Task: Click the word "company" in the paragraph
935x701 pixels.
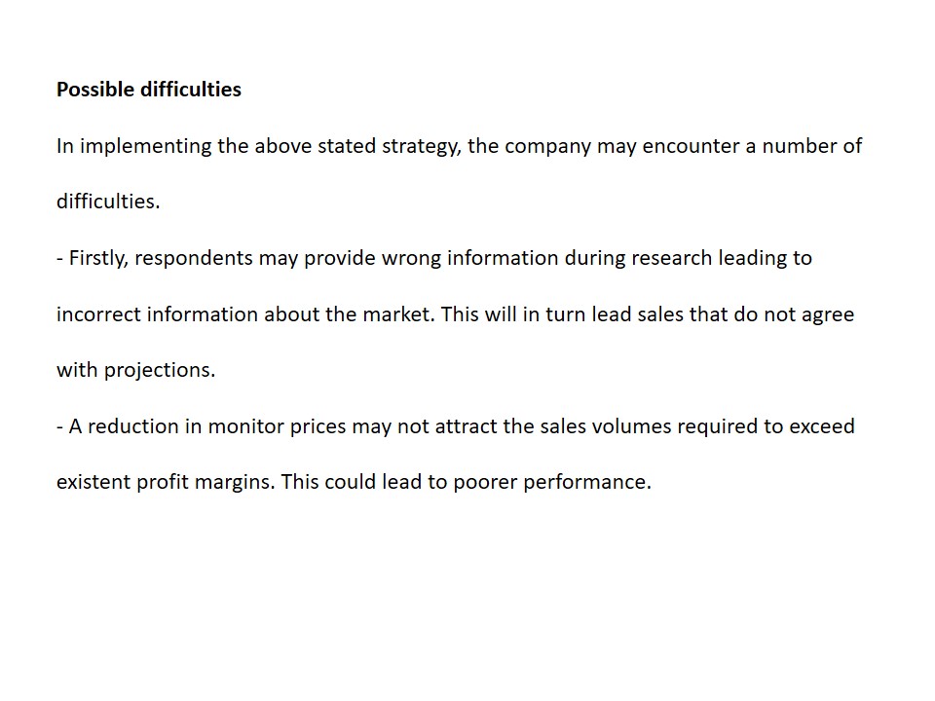Action: coord(547,146)
